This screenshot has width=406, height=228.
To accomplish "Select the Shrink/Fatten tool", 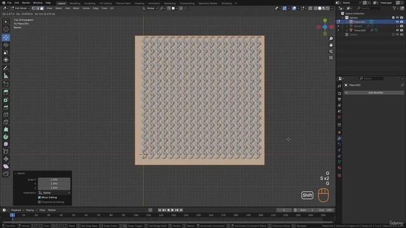I will click(x=6, y=159).
